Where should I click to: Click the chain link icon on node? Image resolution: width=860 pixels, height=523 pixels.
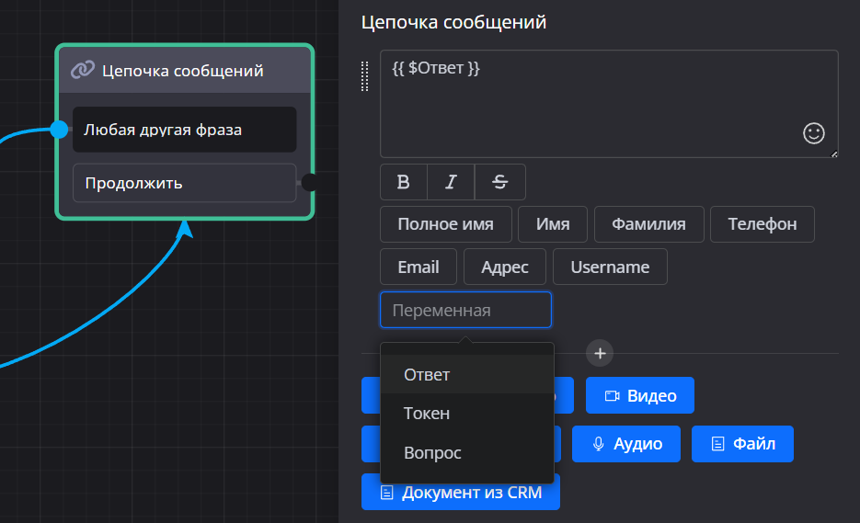point(83,70)
